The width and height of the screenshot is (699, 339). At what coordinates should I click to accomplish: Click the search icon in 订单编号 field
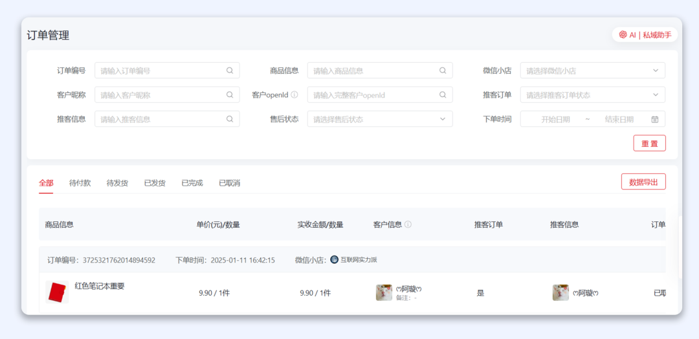click(x=230, y=71)
